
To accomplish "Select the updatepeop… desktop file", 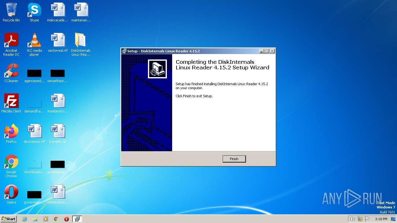I will (58, 167).
